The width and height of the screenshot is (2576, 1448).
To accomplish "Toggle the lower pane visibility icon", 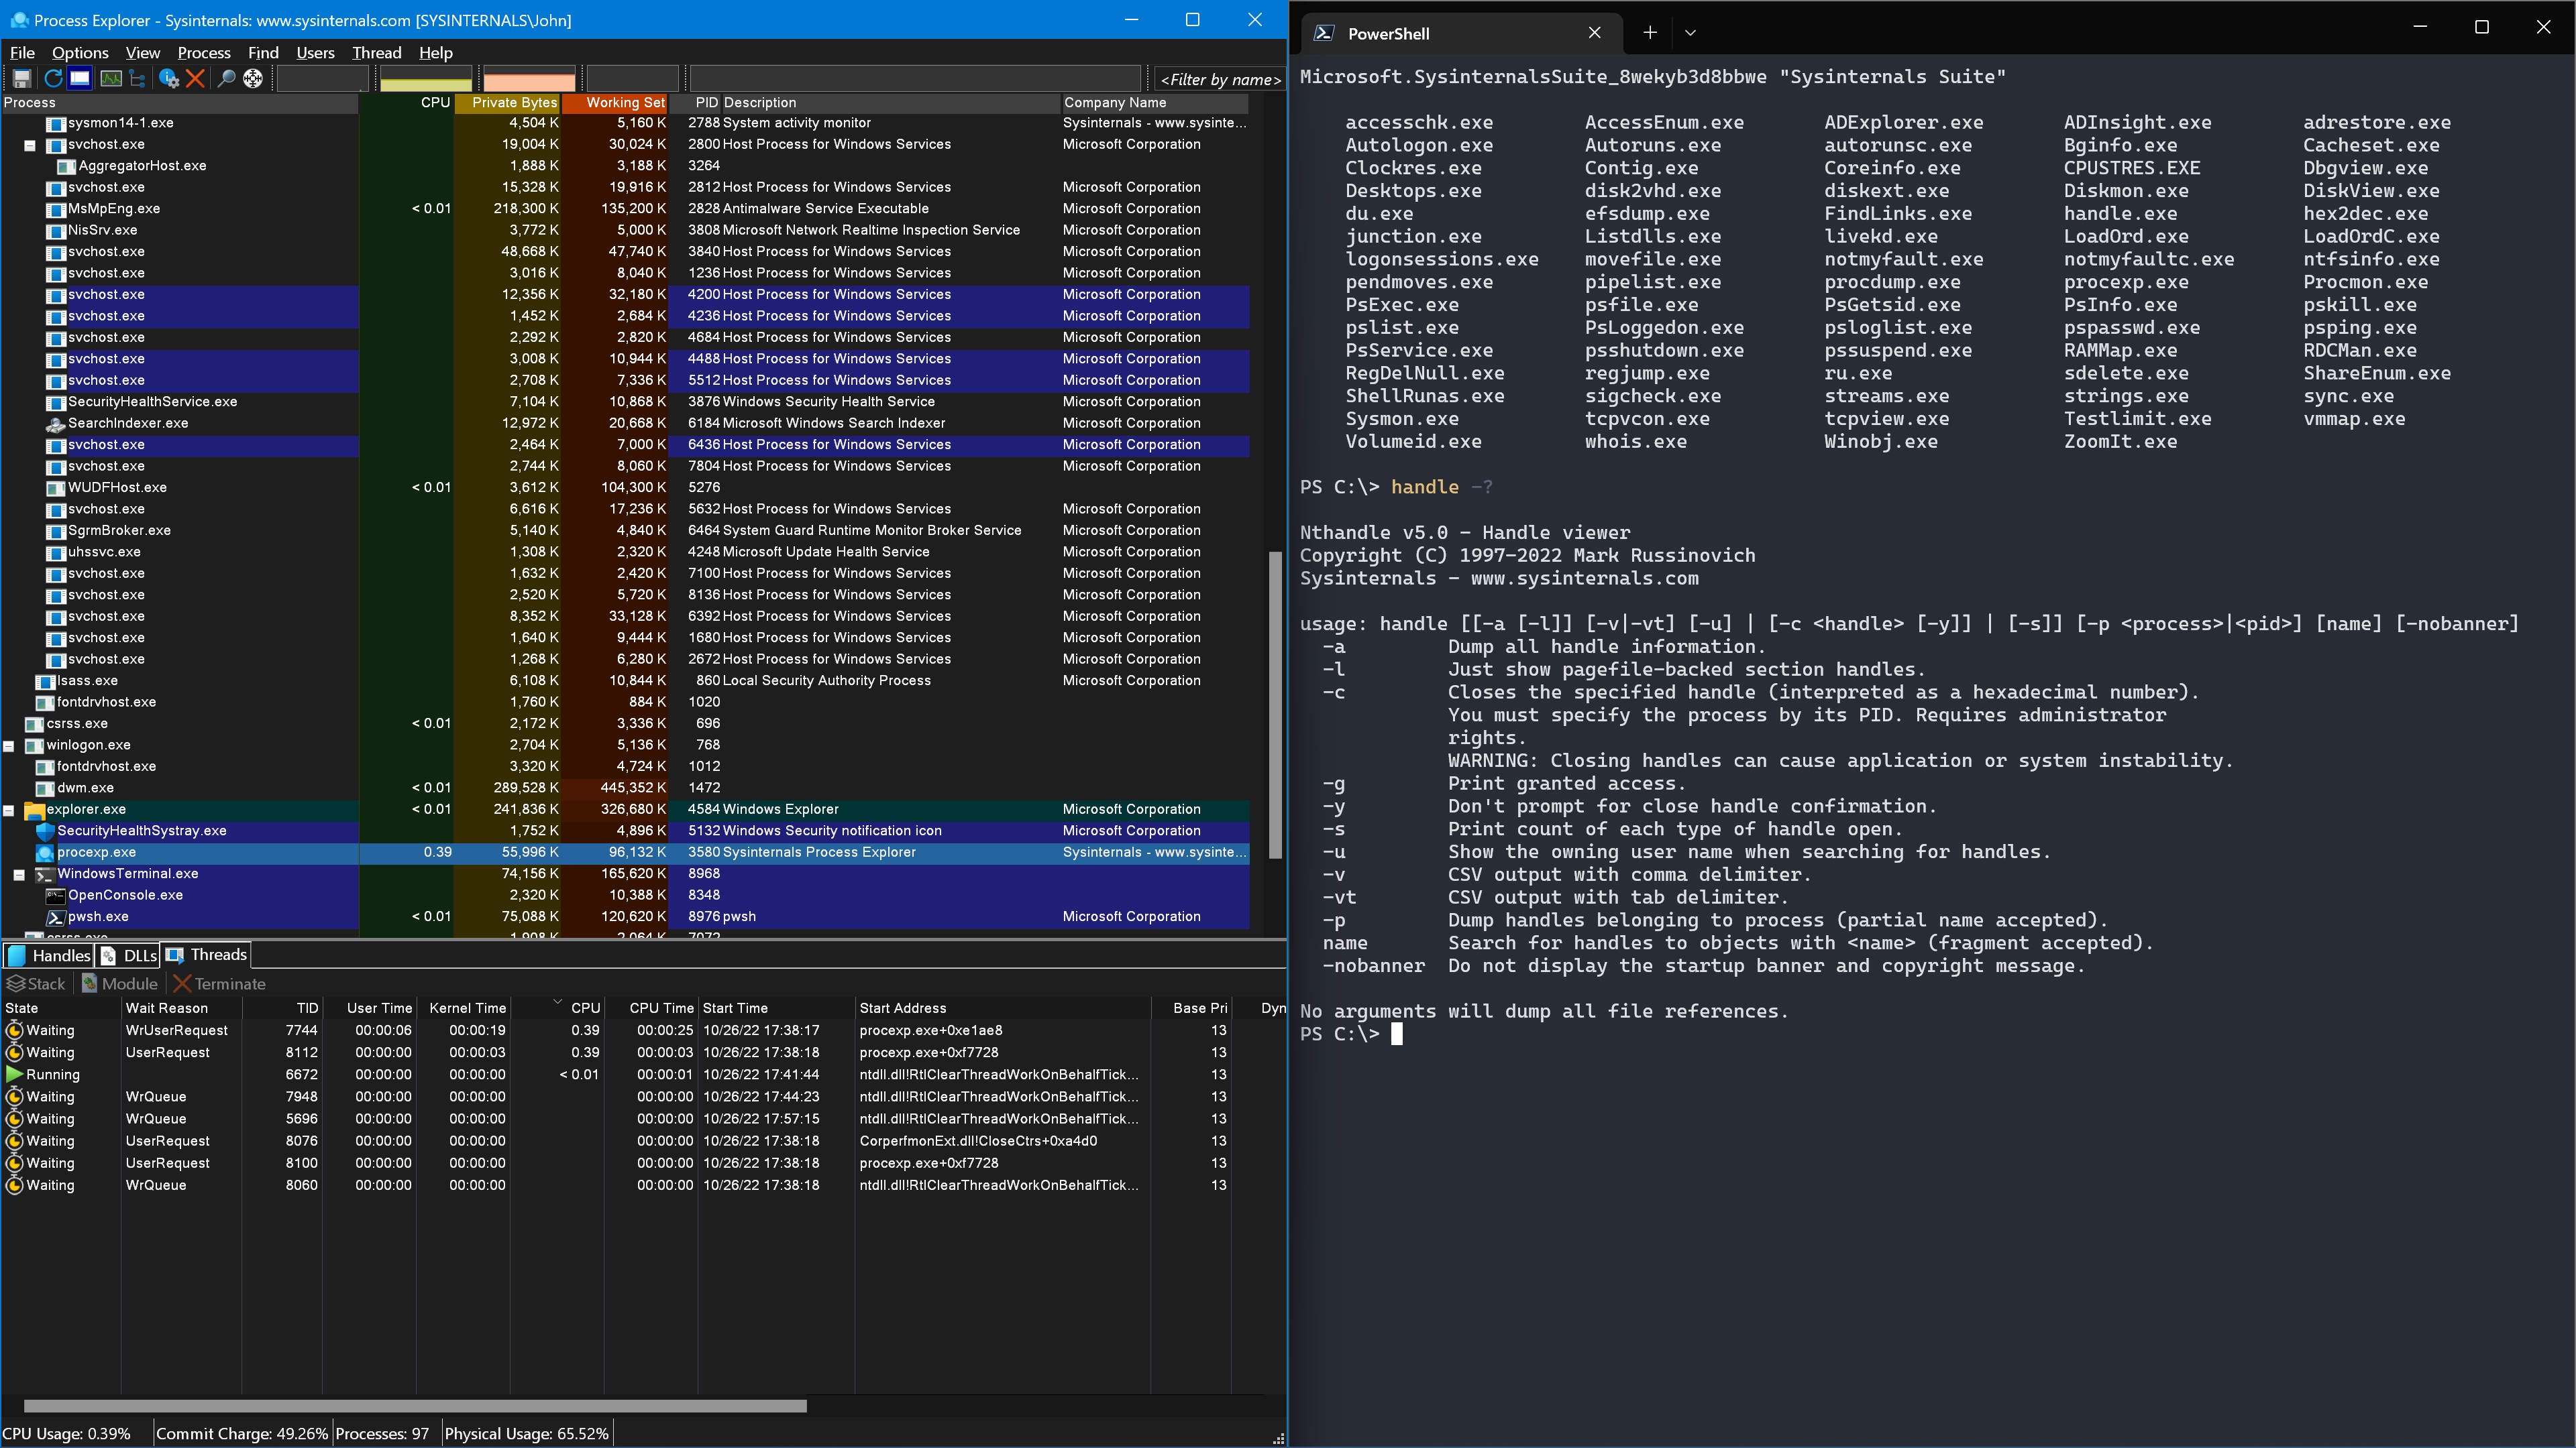I will coord(79,78).
